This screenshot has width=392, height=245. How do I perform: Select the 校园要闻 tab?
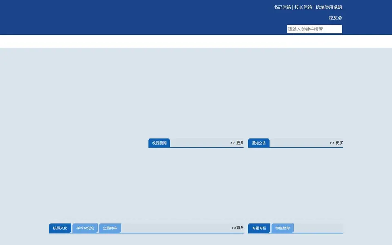coord(159,143)
